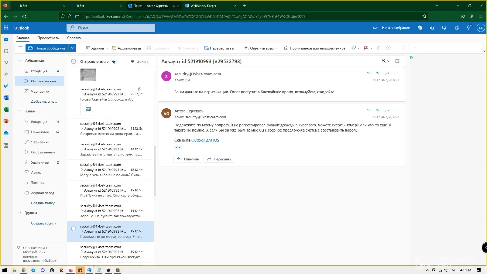Screen dimensions: 487x274
Task: Open the Calendar icon in left rail
Action: 6,51
